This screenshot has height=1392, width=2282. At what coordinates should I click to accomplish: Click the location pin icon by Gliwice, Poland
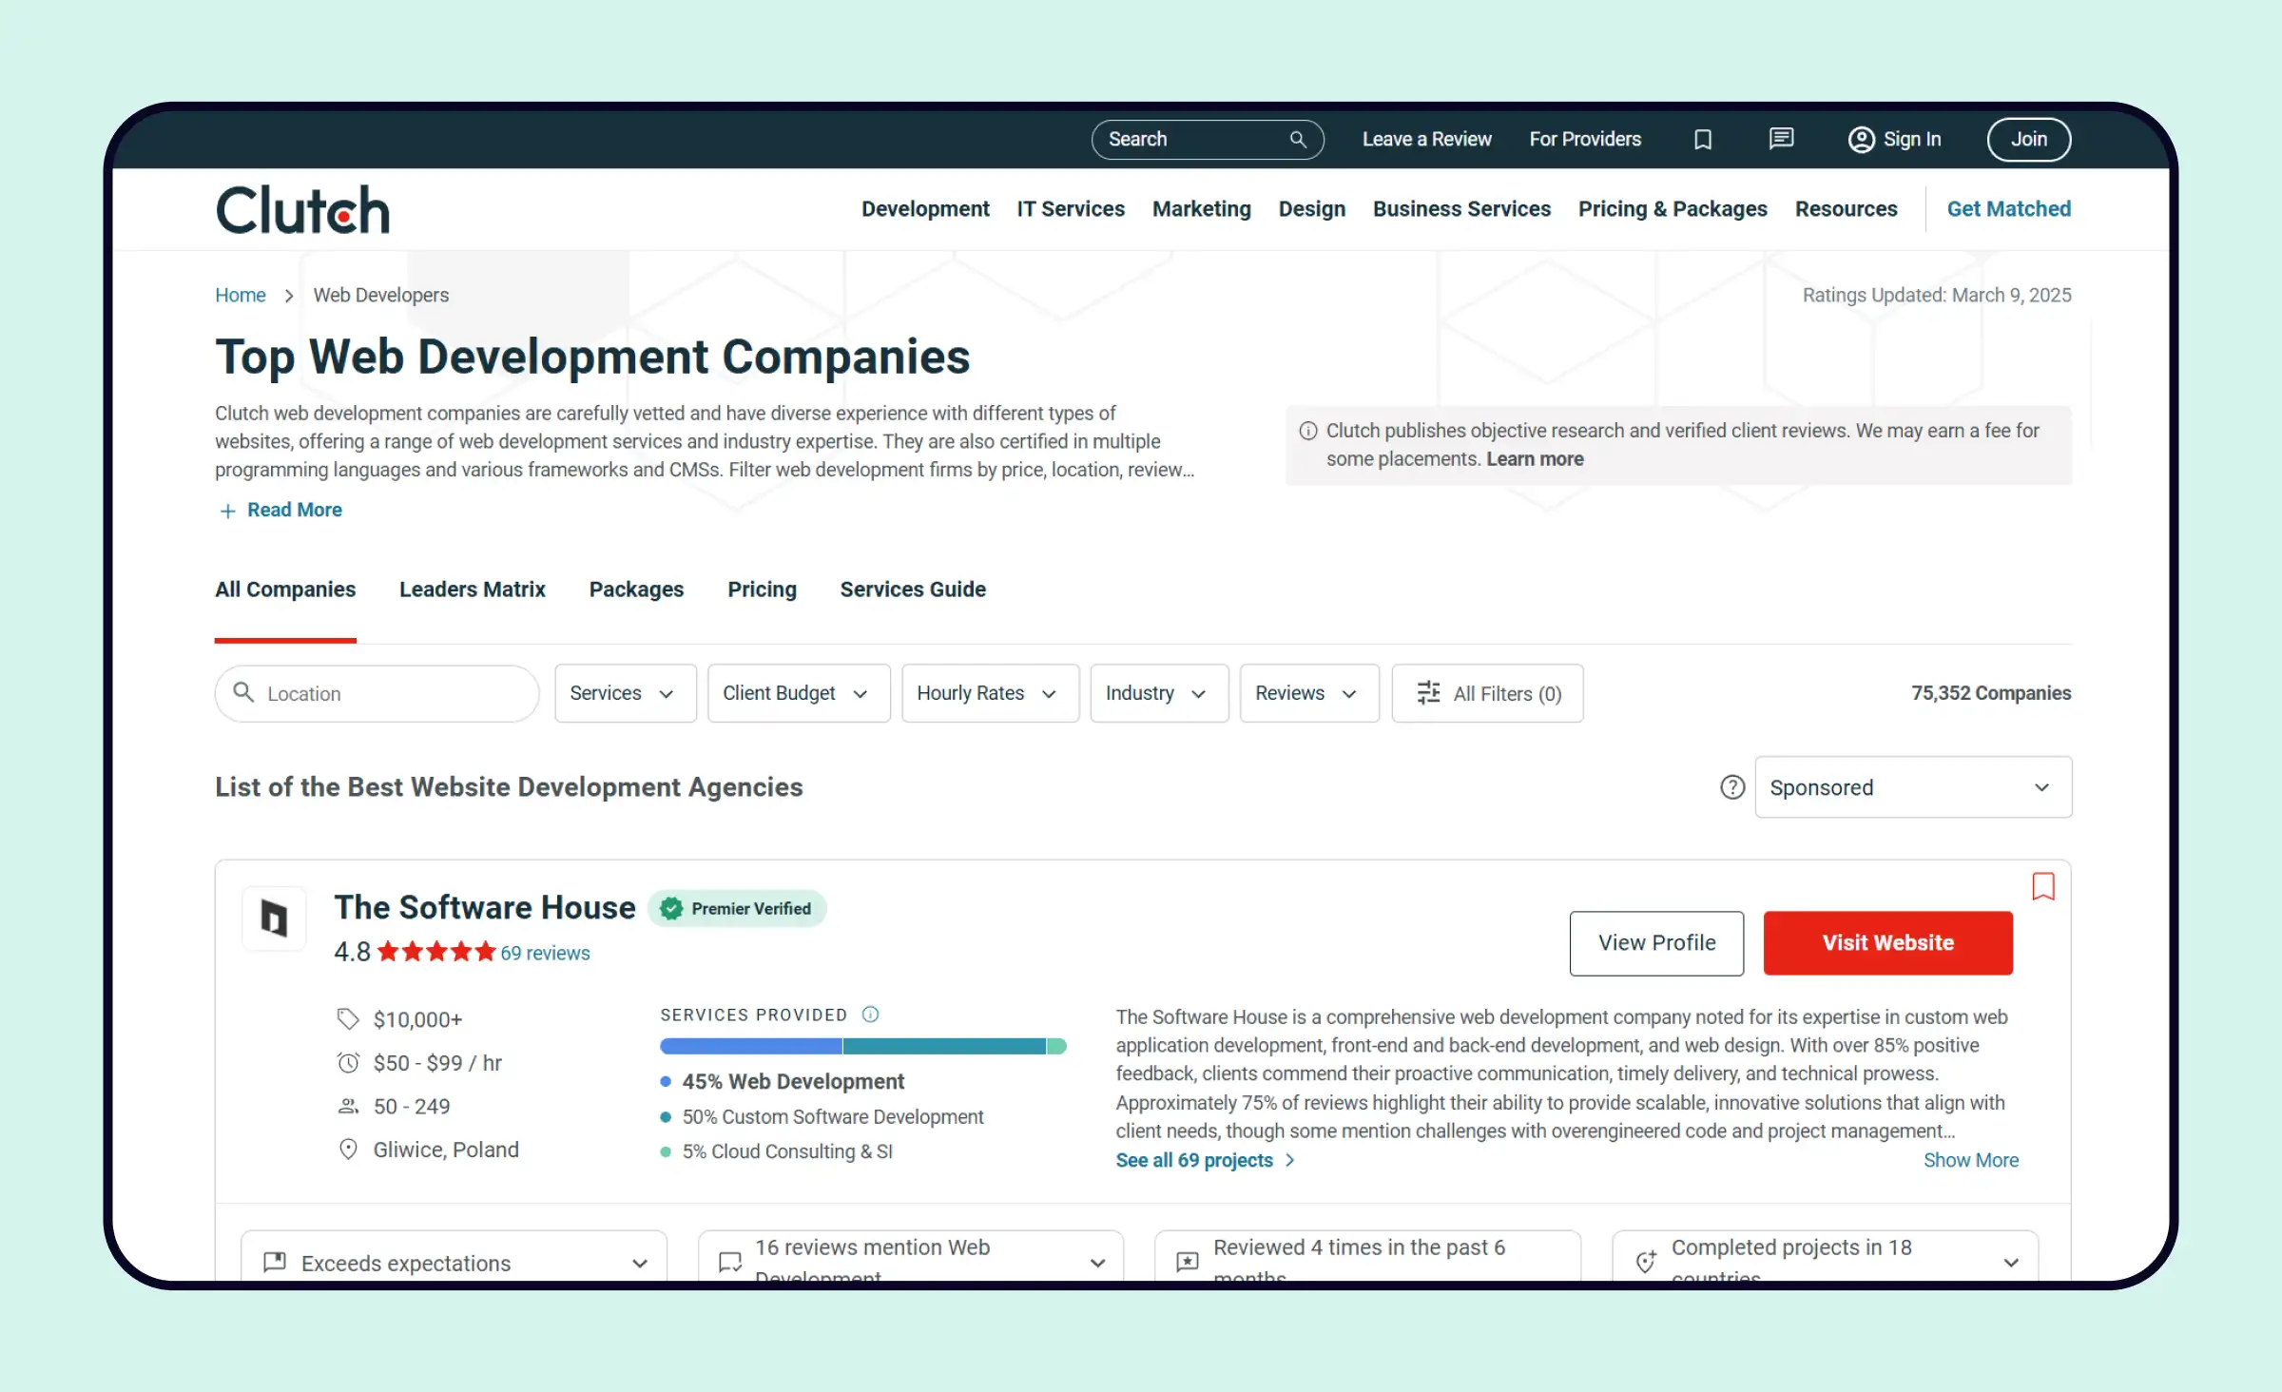[348, 1150]
